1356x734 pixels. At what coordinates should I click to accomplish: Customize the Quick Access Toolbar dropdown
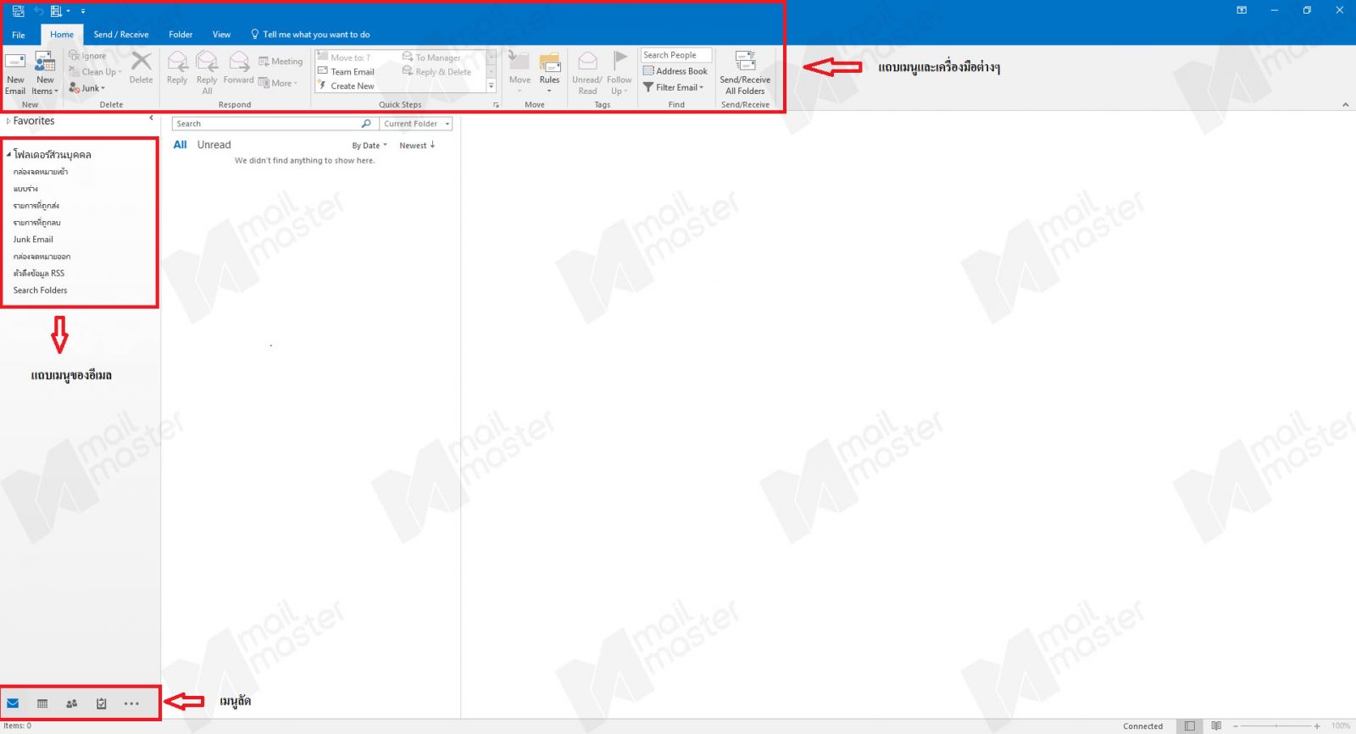[x=83, y=12]
